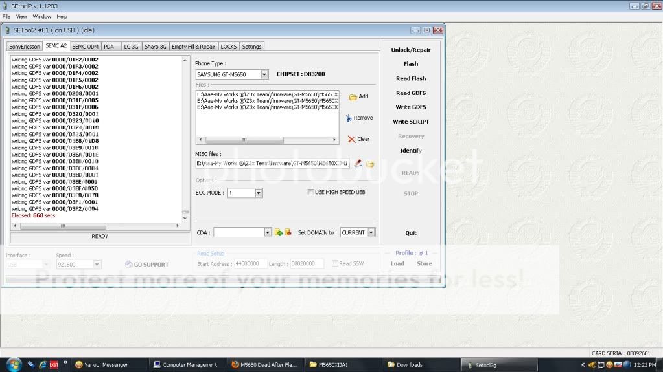663x372 pixels.
Task: Click the Remove file icon
Action: (349, 118)
